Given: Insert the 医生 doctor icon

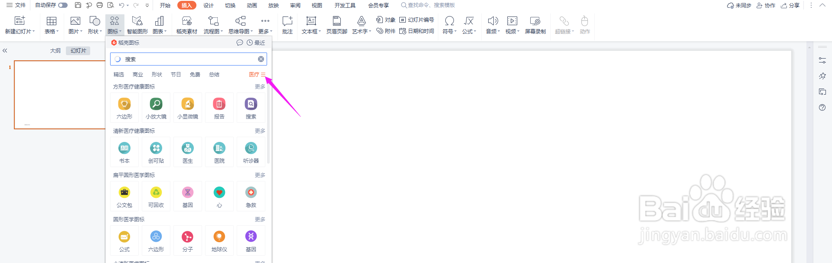Looking at the screenshot, I should pyautogui.click(x=188, y=152).
